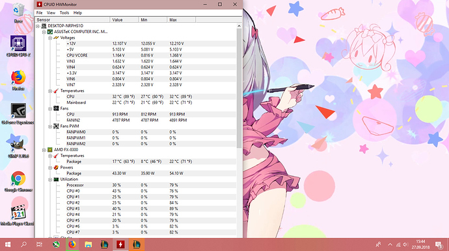This screenshot has height=251, width=449.
Task: Collapse the Voltages group
Action: pyautogui.click(x=50, y=38)
